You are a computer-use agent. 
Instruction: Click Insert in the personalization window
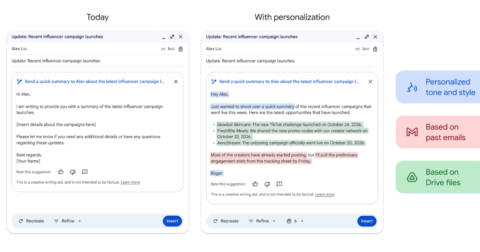[367, 221]
